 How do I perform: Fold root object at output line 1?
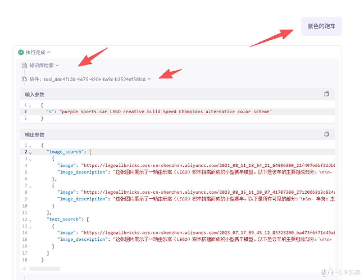pyautogui.click(x=30, y=146)
